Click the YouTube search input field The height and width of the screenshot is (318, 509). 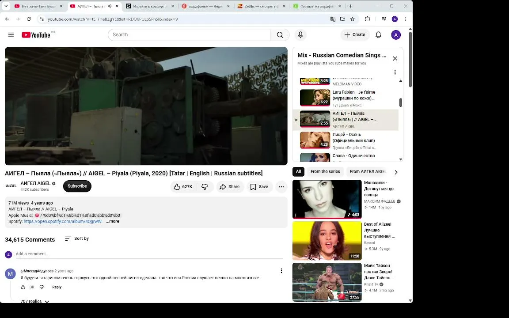pos(189,35)
